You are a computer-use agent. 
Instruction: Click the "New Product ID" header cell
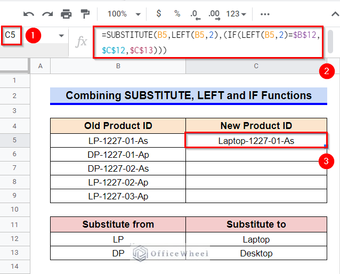pyautogui.click(x=256, y=126)
